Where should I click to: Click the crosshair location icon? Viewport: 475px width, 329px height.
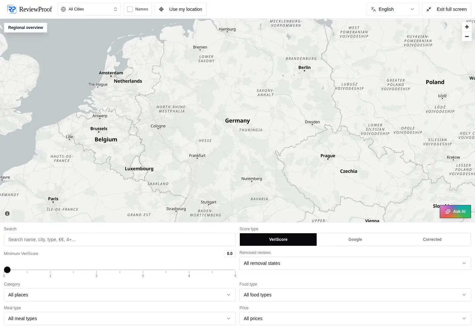coord(161,9)
